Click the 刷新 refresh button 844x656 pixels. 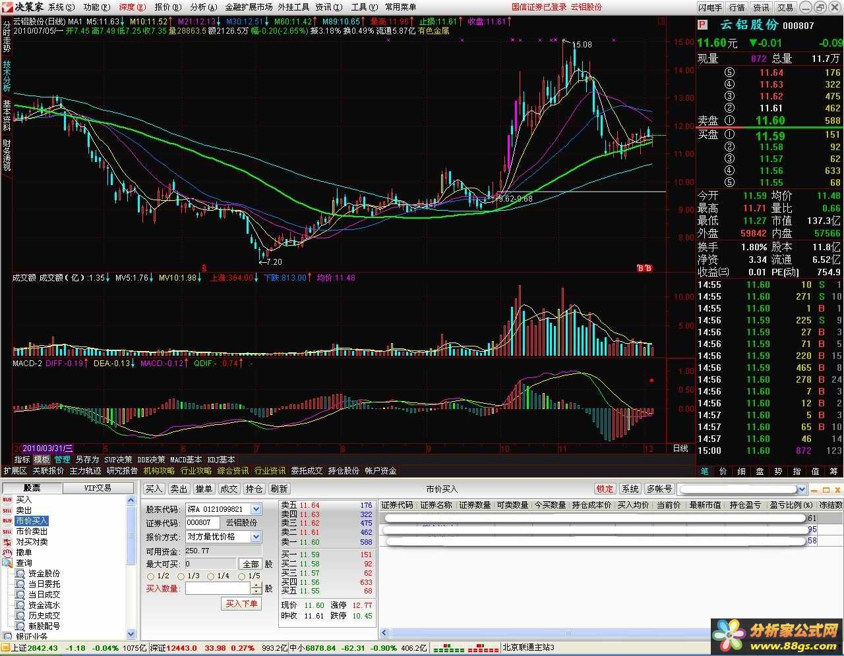[279, 489]
